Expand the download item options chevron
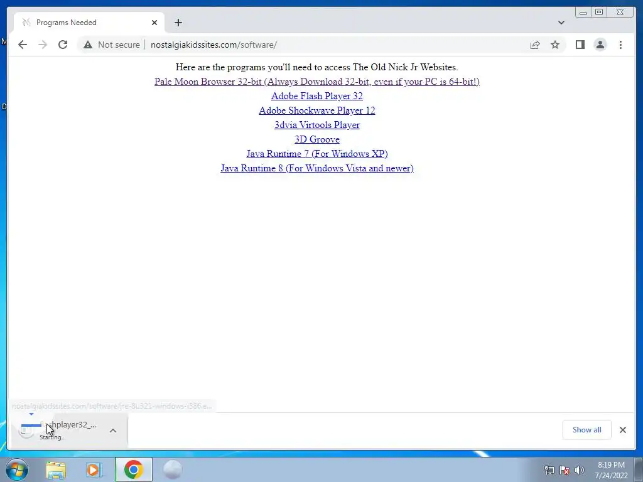Screen dimensions: 643x482 point(113,431)
